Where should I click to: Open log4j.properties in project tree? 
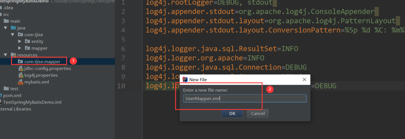41,75
